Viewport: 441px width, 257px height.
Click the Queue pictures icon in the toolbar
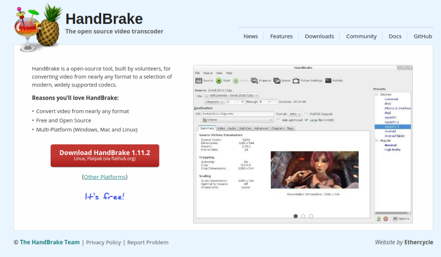(277, 81)
